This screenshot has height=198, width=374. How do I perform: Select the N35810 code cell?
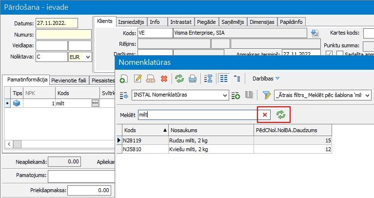click(x=145, y=149)
